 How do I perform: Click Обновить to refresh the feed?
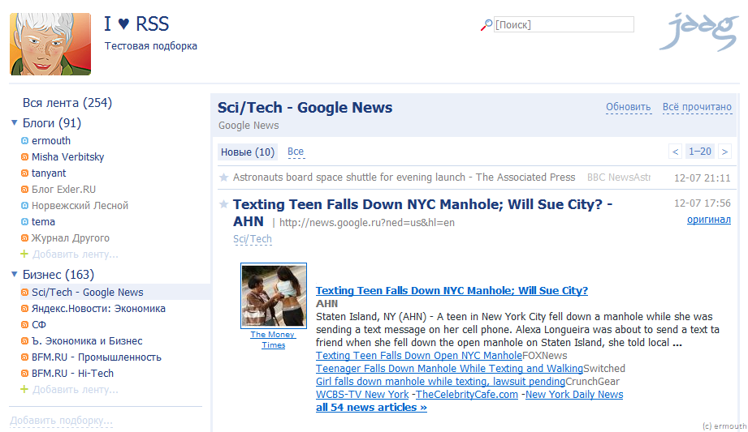(629, 107)
